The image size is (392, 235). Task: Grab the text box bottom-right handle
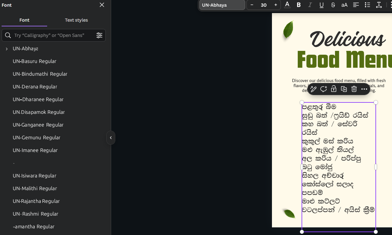(376, 232)
